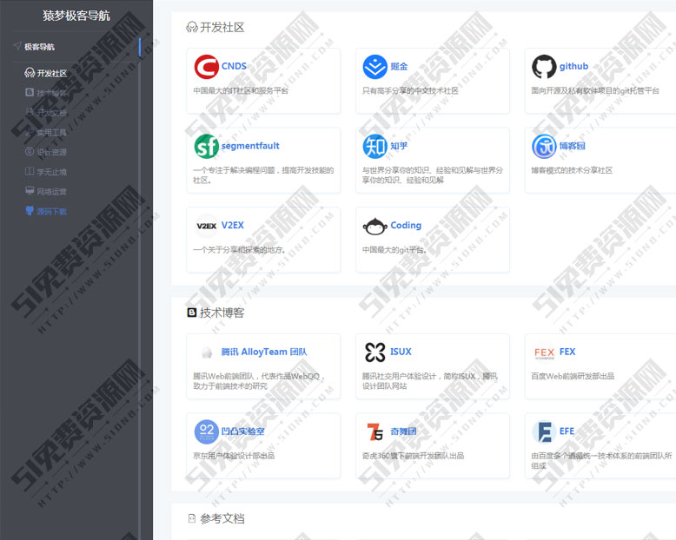Open the CNDS title link

pyautogui.click(x=234, y=66)
